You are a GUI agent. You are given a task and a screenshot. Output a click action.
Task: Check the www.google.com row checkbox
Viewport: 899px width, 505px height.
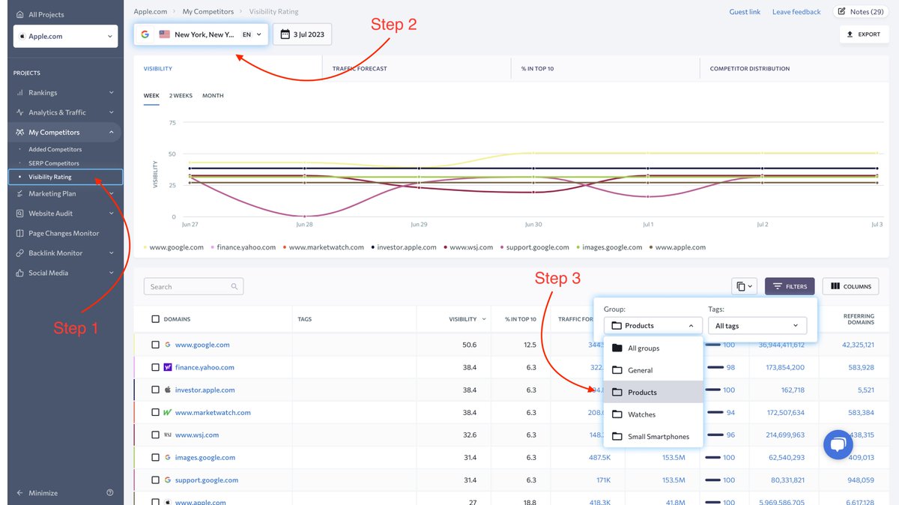[x=156, y=345]
